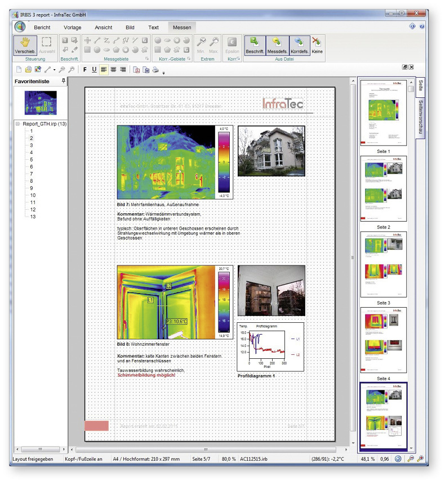The width and height of the screenshot is (445, 482).
Task: Click the Messdefs. import icon
Action: pyautogui.click(x=277, y=44)
